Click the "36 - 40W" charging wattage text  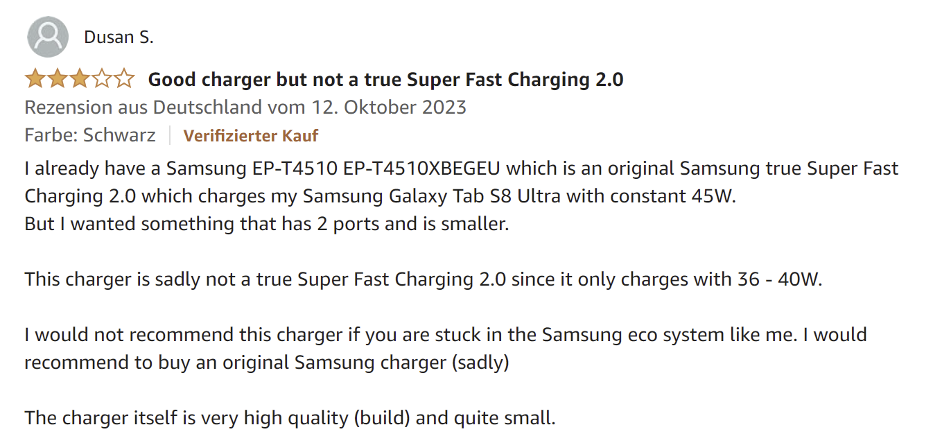tap(776, 279)
